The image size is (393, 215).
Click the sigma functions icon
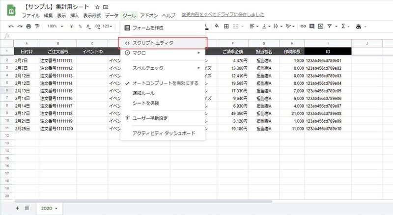pos(343,26)
